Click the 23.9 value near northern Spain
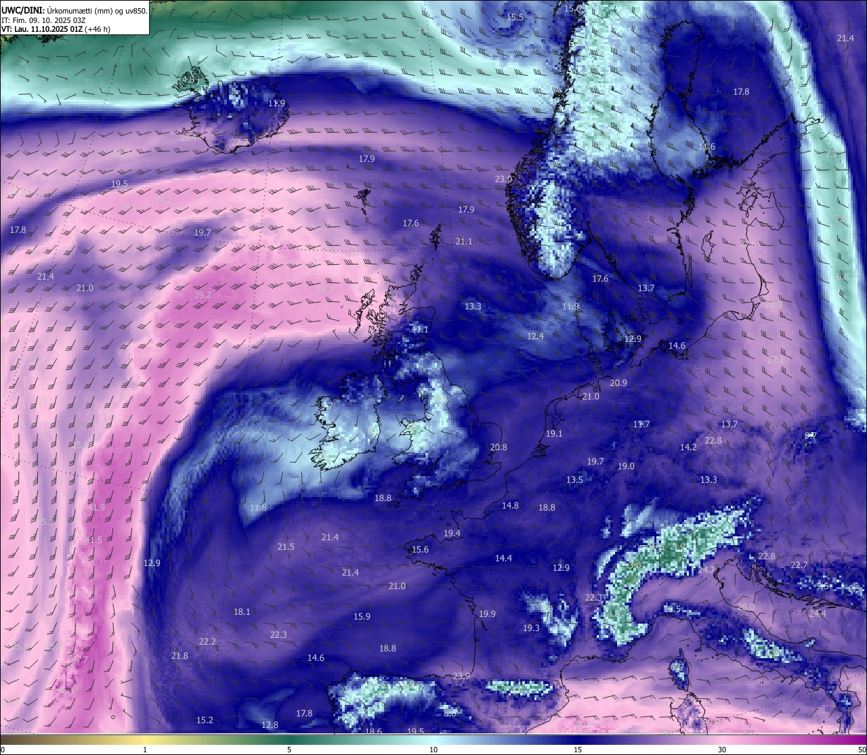The width and height of the screenshot is (867, 755). (461, 676)
